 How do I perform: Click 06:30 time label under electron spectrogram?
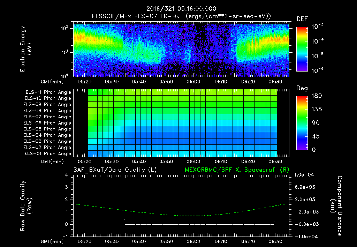[x=275, y=82]
